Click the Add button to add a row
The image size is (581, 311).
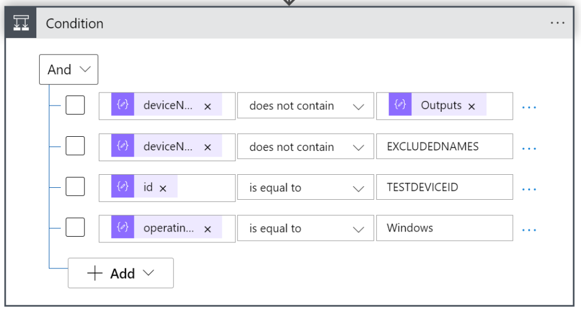click(x=120, y=274)
